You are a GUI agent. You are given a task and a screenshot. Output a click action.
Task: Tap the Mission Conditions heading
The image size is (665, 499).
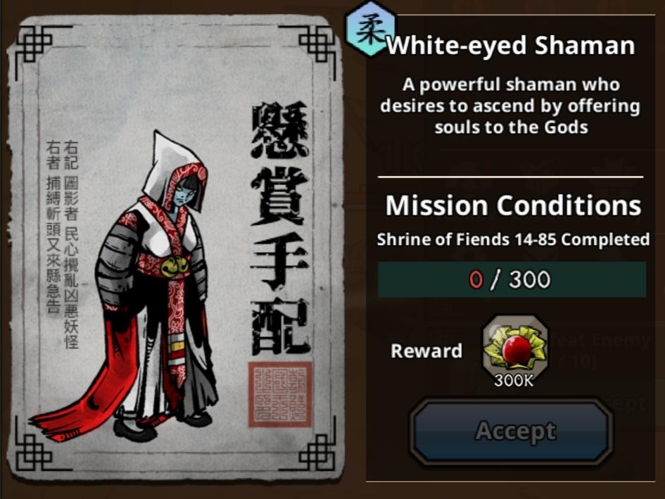pyautogui.click(x=513, y=206)
